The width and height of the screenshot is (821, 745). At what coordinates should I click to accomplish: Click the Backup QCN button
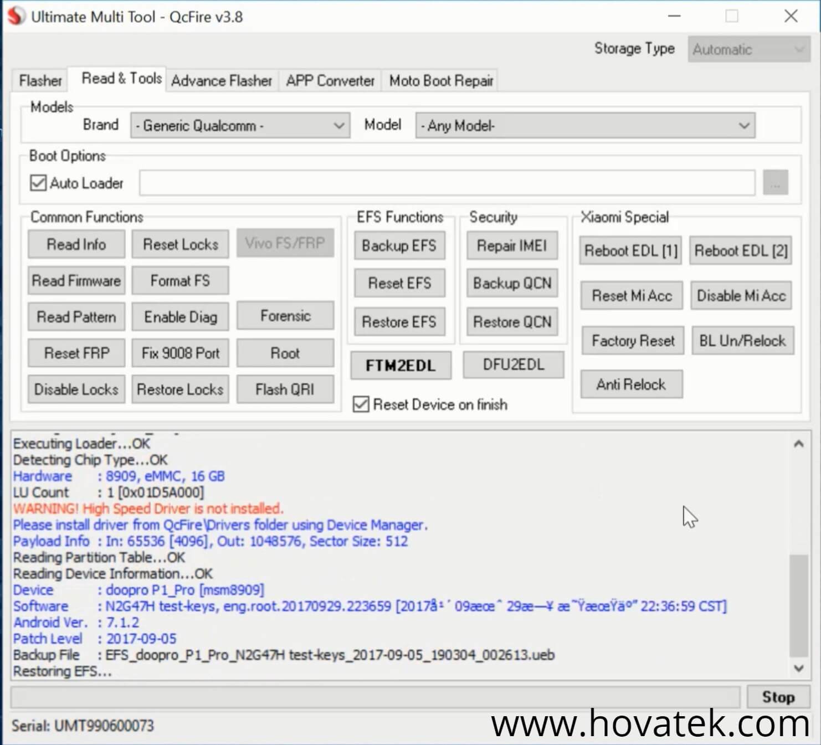[512, 283]
